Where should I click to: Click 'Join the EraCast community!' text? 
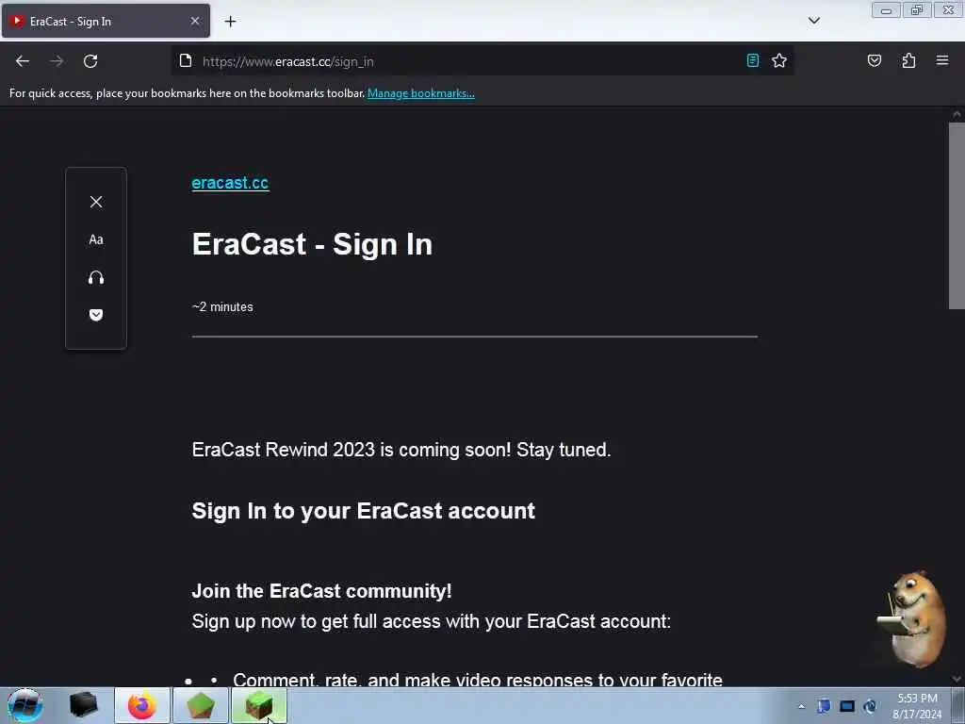click(x=322, y=591)
